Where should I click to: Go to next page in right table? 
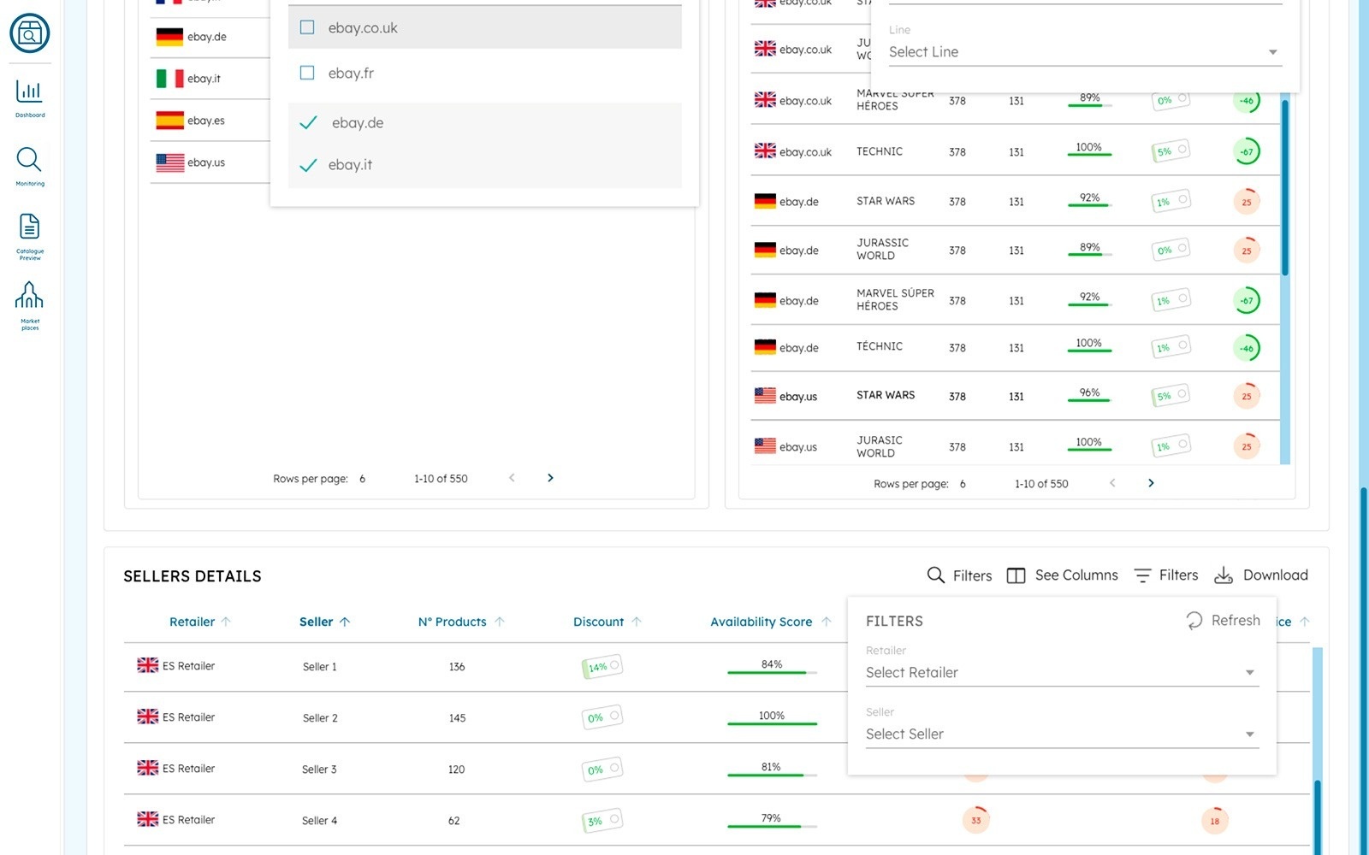[1151, 483]
